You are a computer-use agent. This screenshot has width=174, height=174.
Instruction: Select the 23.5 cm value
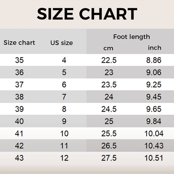(x=109, y=84)
